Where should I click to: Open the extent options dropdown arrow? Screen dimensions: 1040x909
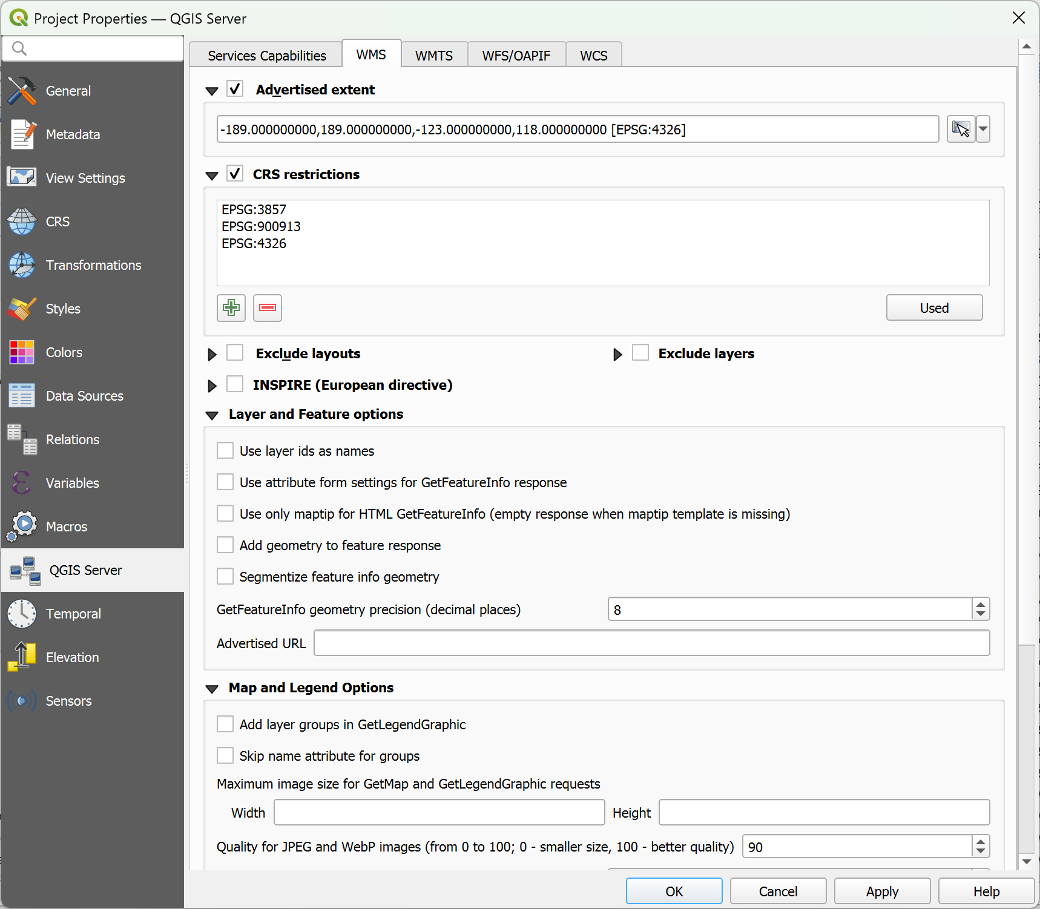(x=983, y=129)
